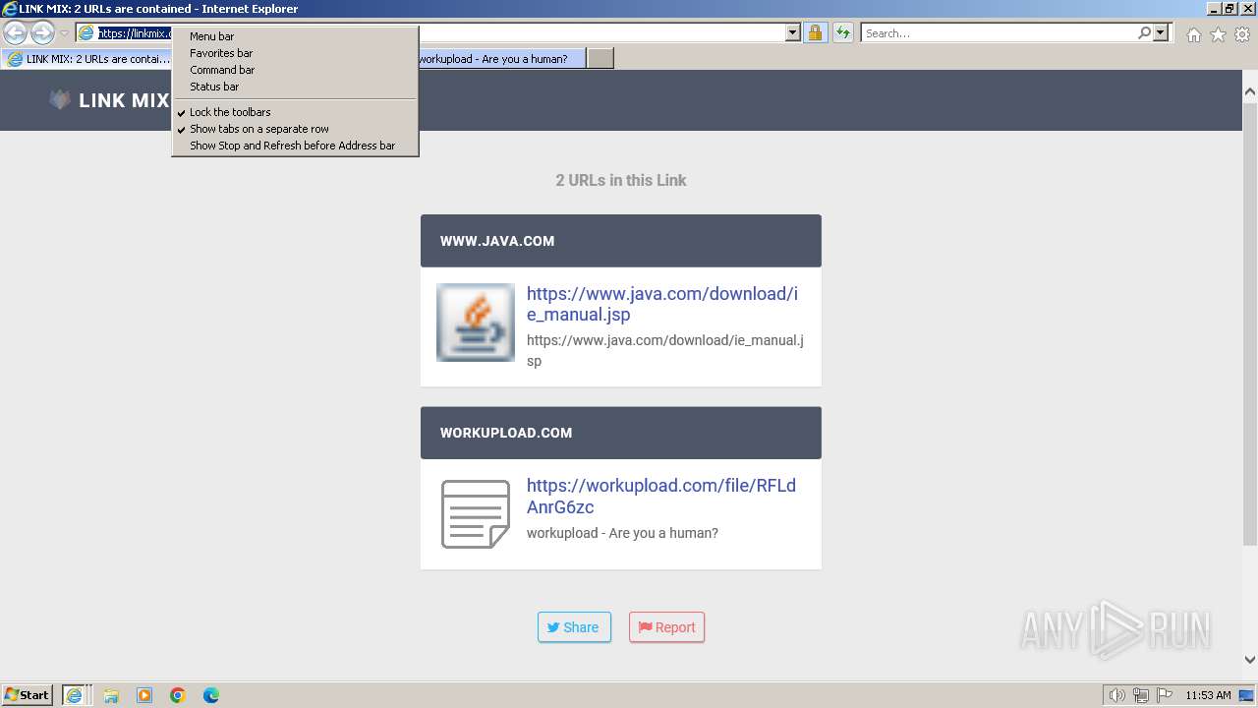Enable the Command bar option

point(295,70)
